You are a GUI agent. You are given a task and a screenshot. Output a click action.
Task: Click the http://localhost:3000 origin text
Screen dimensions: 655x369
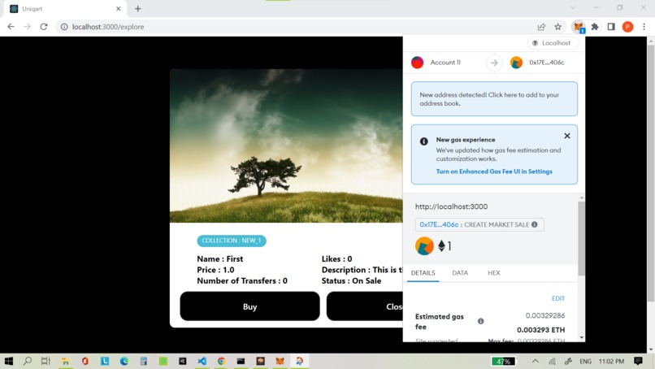[451, 206]
